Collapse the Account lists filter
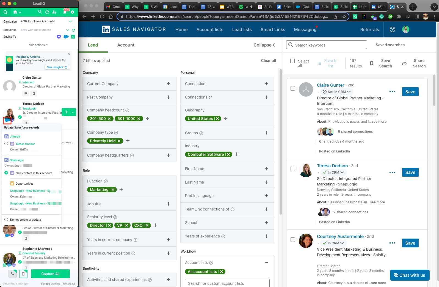This screenshot has height=287, width=439. tap(266, 263)
